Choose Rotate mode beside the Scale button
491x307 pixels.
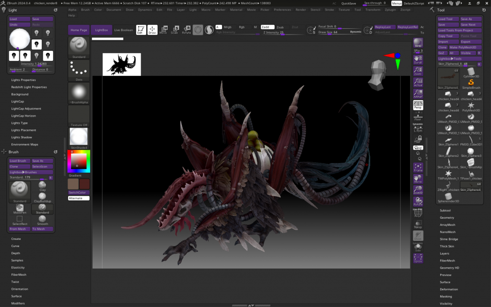point(187,30)
